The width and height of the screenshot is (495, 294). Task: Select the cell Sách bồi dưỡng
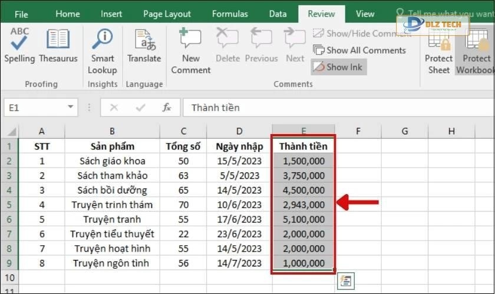pos(112,190)
